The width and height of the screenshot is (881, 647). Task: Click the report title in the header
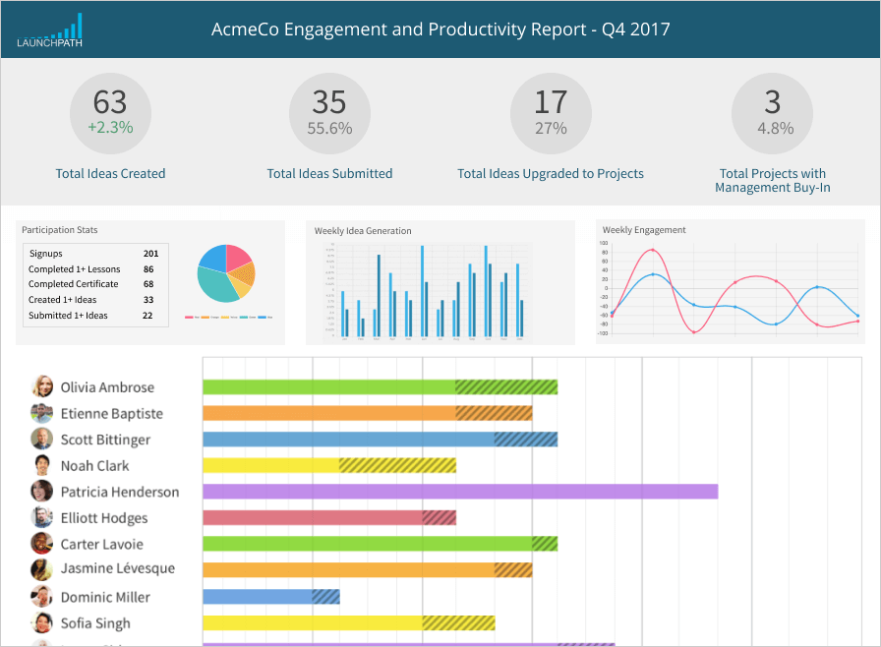pyautogui.click(x=440, y=29)
